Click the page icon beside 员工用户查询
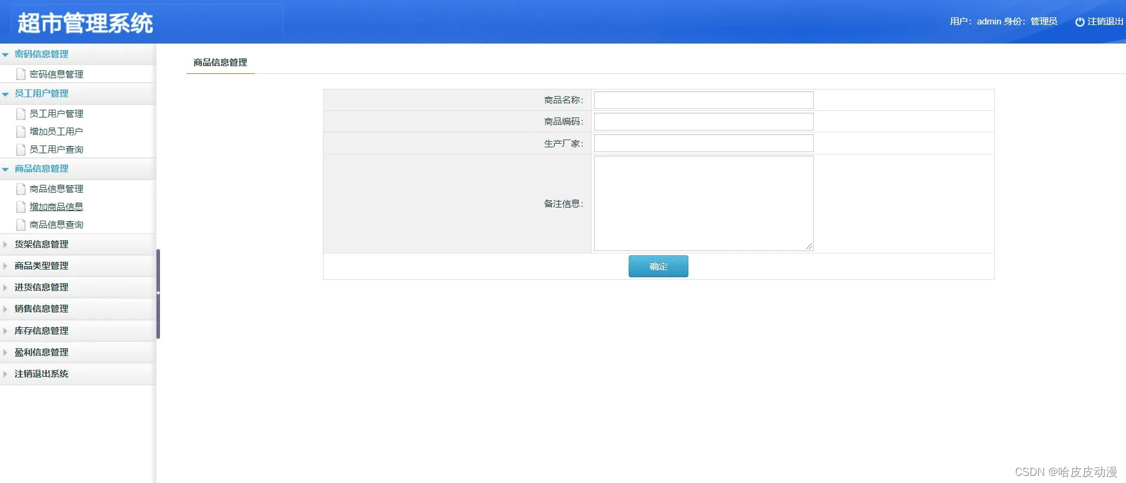Screen dimensions: 1126x483 (x=21, y=149)
